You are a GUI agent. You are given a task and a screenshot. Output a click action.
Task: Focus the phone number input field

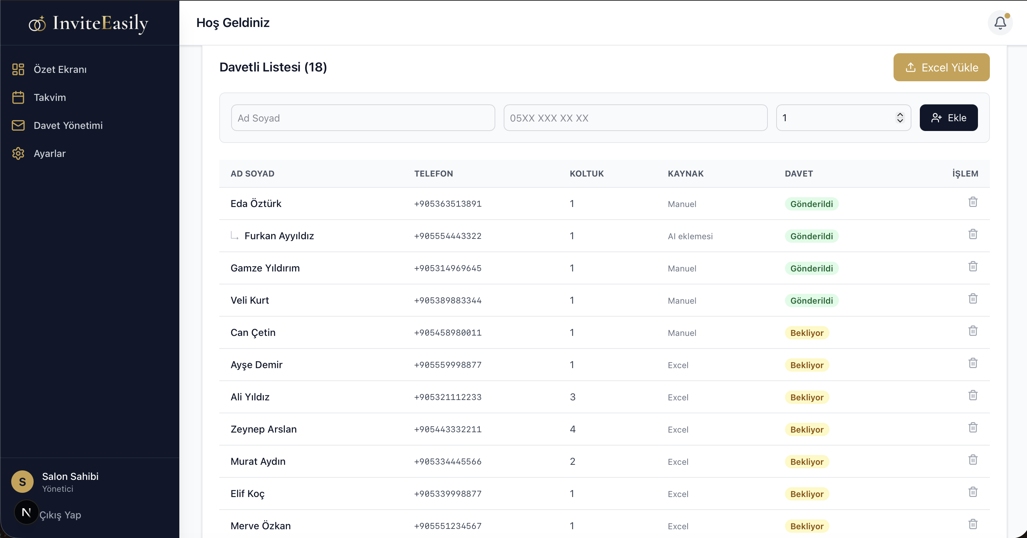point(635,118)
